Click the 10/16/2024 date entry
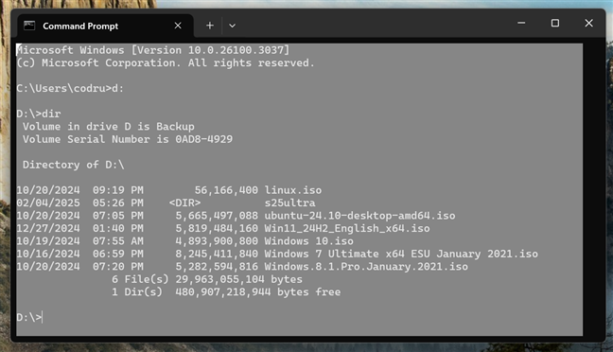 [48, 254]
